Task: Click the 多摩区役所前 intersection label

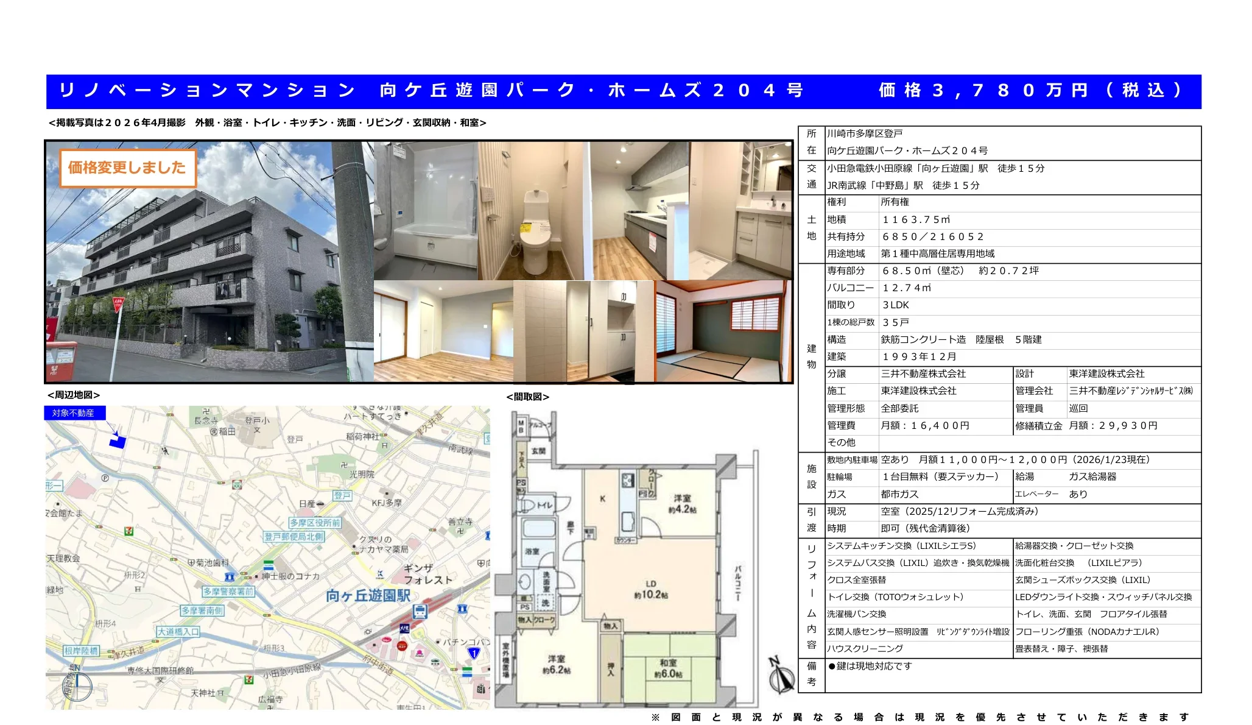Action: (x=315, y=523)
